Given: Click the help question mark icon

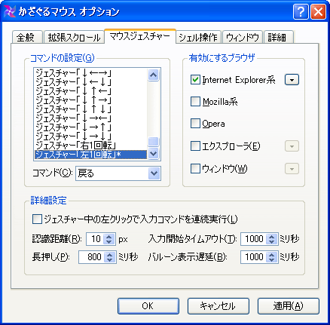Looking at the screenshot, I should click(x=301, y=11).
